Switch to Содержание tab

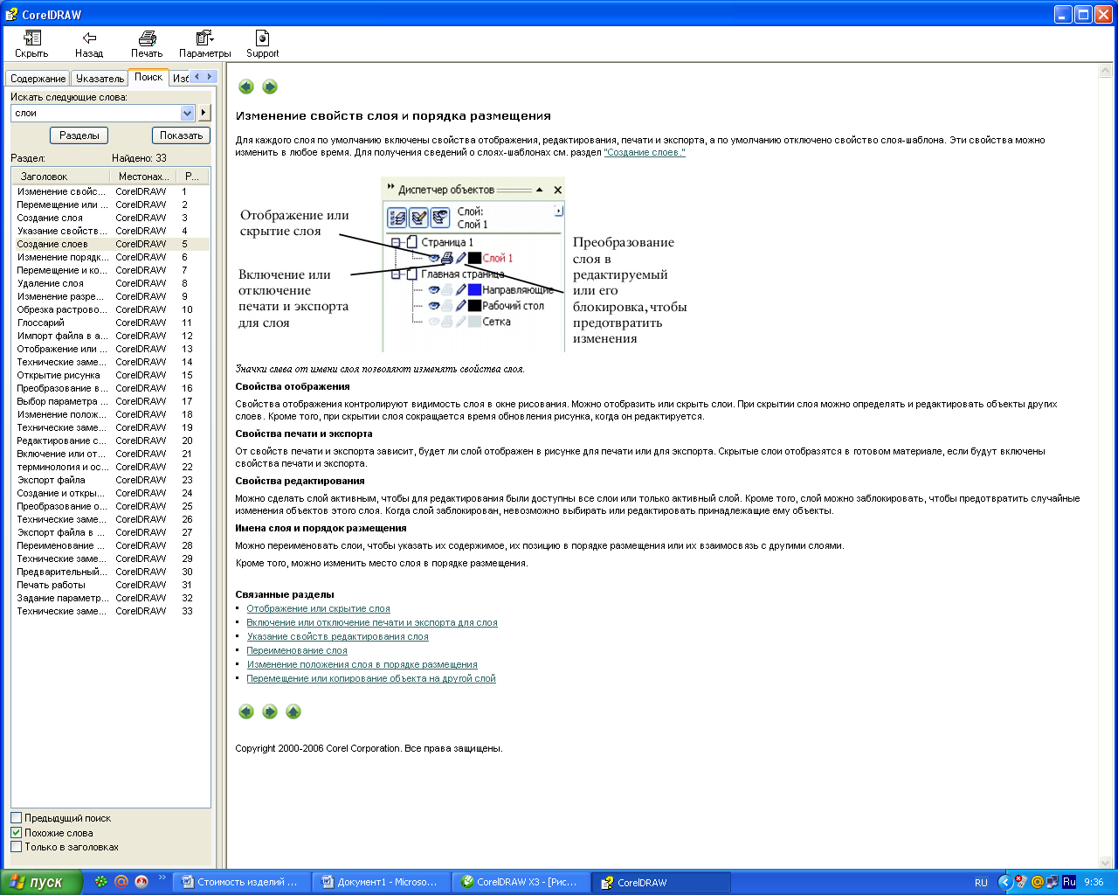38,79
